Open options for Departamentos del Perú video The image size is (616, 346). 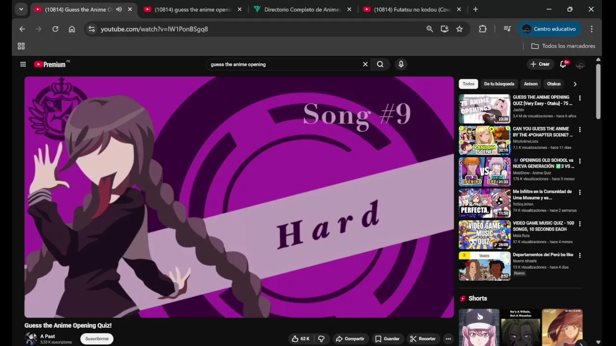click(580, 255)
